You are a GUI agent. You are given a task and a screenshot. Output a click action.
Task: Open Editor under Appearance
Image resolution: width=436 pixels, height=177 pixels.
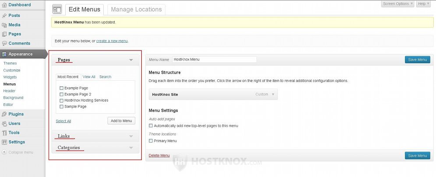(8, 105)
